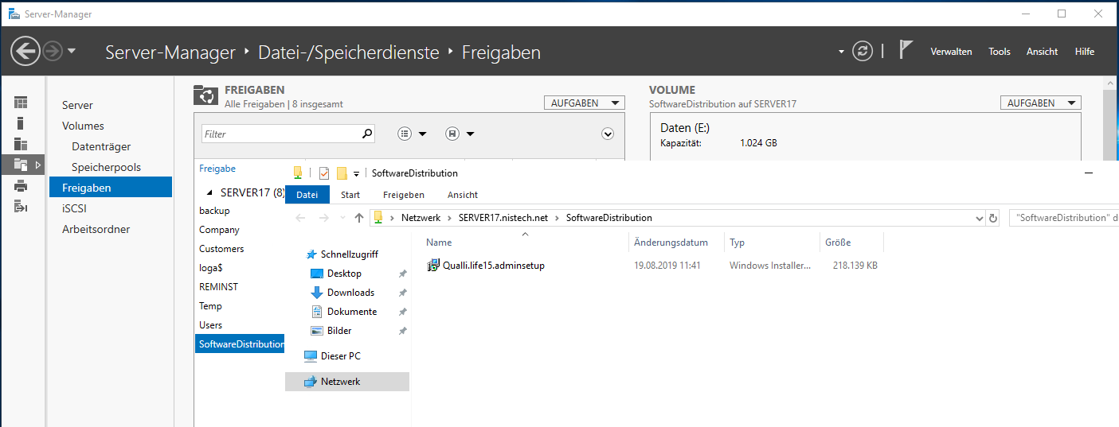Click the Downloads quick access folder
Screen dimensions: 1119x427
point(350,293)
